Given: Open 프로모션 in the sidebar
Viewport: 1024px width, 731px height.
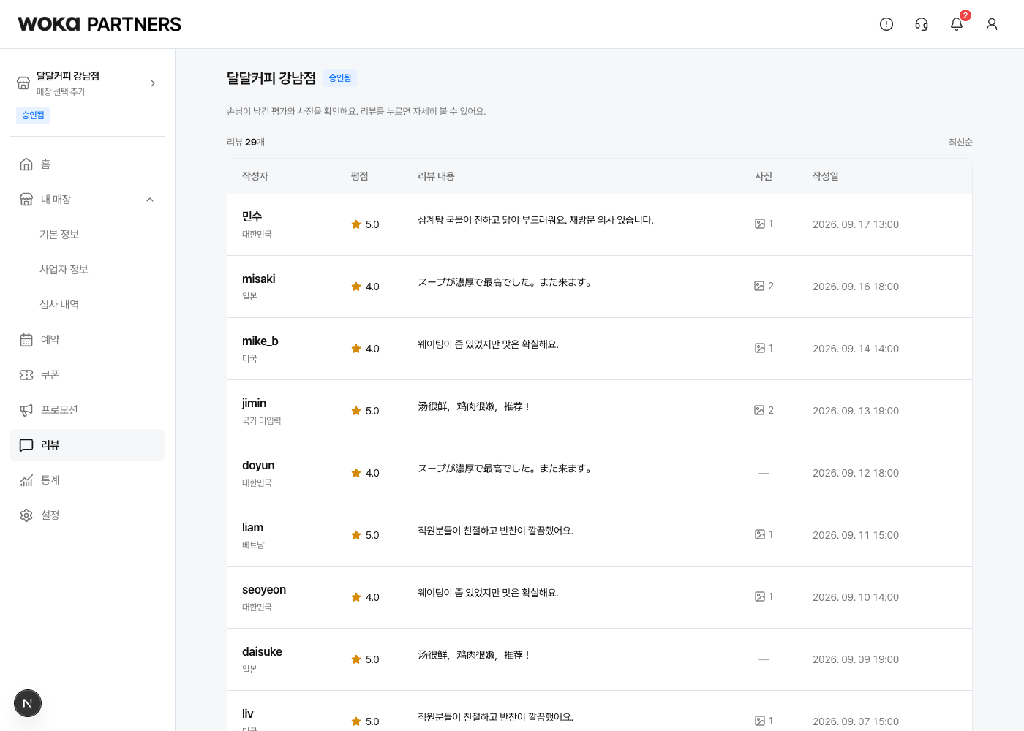Looking at the screenshot, I should (x=87, y=410).
